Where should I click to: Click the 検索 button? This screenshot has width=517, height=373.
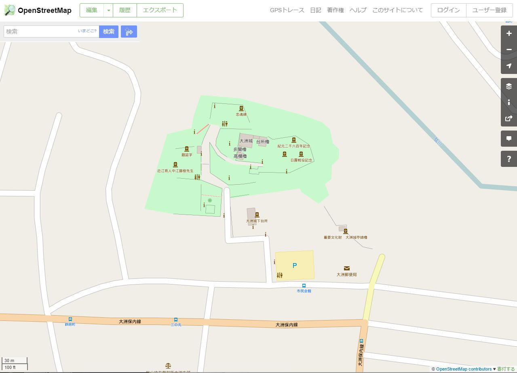tap(109, 32)
